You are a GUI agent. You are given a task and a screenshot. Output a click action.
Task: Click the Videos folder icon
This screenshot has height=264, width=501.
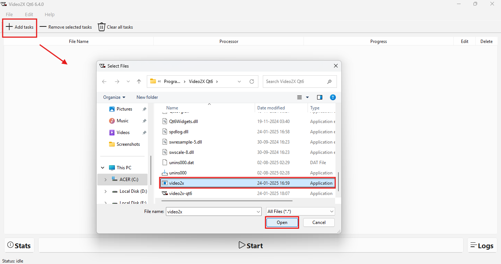(112, 133)
